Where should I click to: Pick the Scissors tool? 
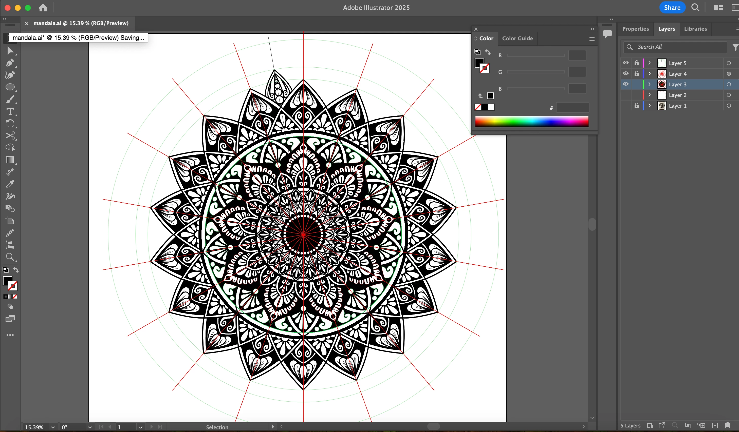click(10, 135)
